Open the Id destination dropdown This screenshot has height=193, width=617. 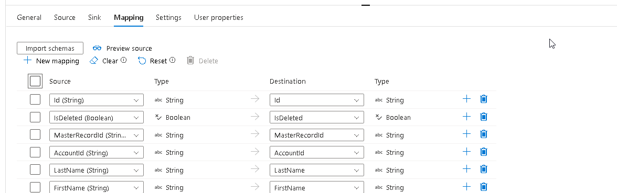[317, 100]
